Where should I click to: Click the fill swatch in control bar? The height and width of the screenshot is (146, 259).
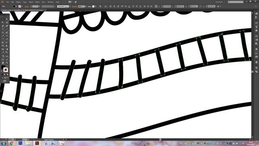[14, 6]
